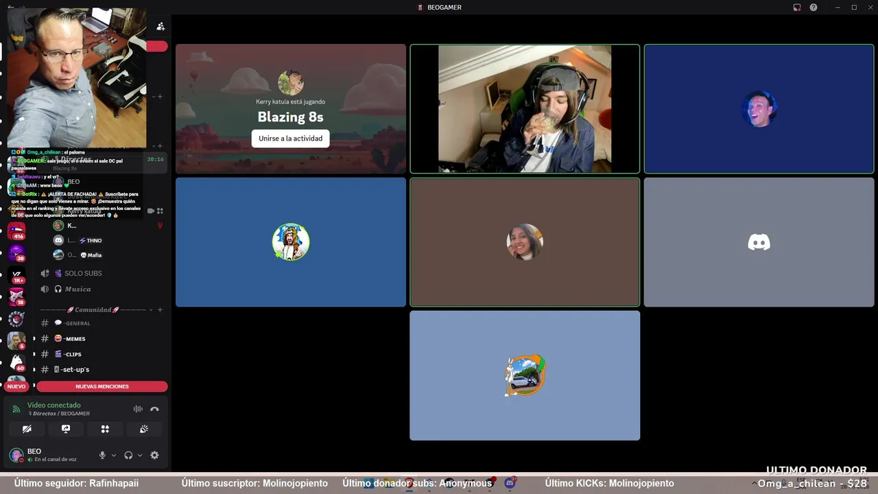The width and height of the screenshot is (878, 494).
Task: Open Kerry katula's avatar in activity tile
Action: coord(291,82)
